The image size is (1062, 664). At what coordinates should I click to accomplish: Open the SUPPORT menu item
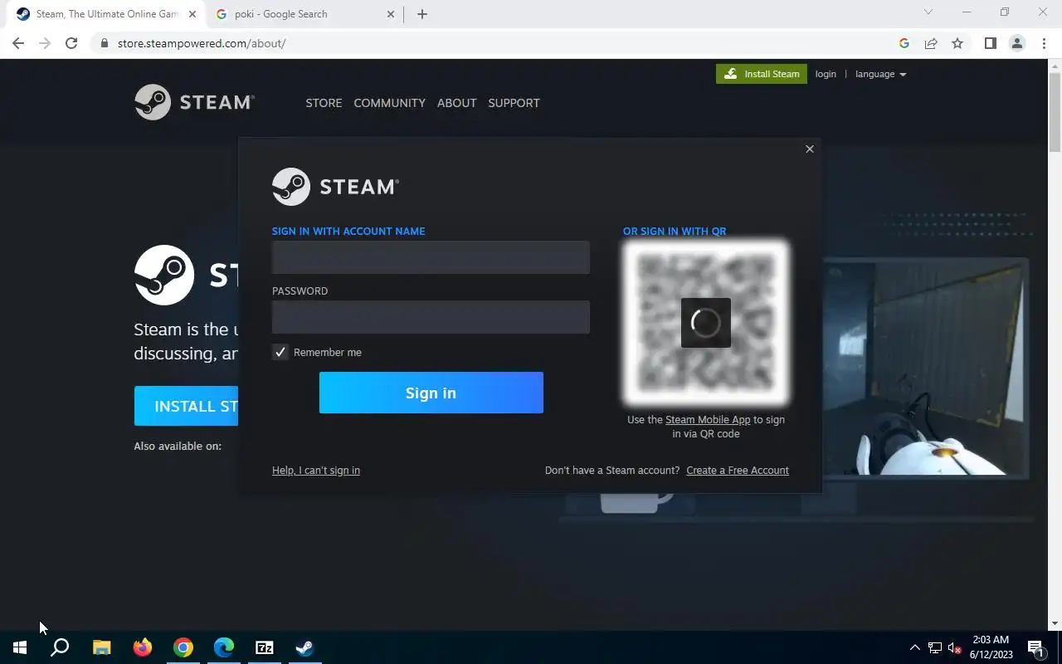pyautogui.click(x=514, y=103)
